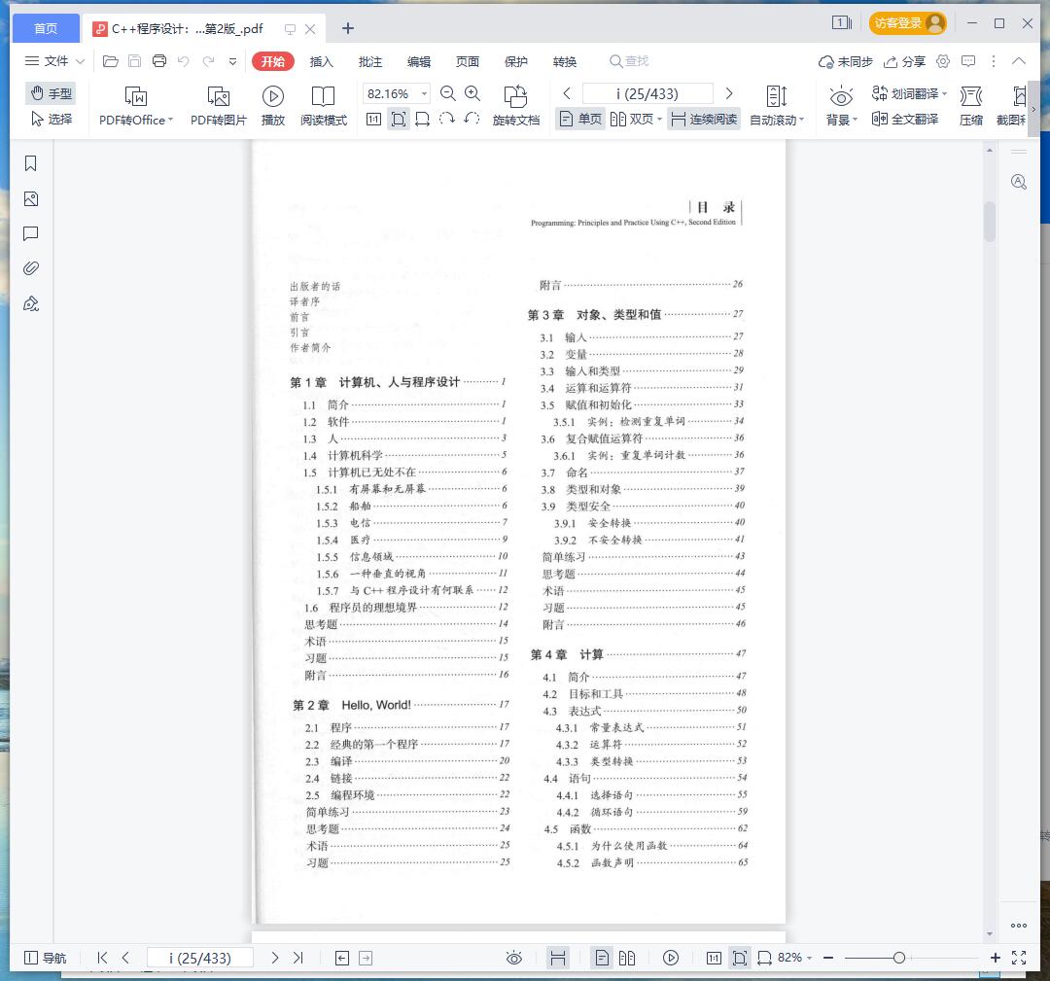1050x981 pixels.
Task: Select fit page view in ribbon
Action: (399, 120)
